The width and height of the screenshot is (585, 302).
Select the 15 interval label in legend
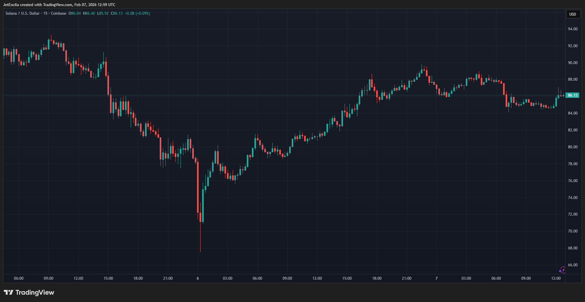(45, 13)
